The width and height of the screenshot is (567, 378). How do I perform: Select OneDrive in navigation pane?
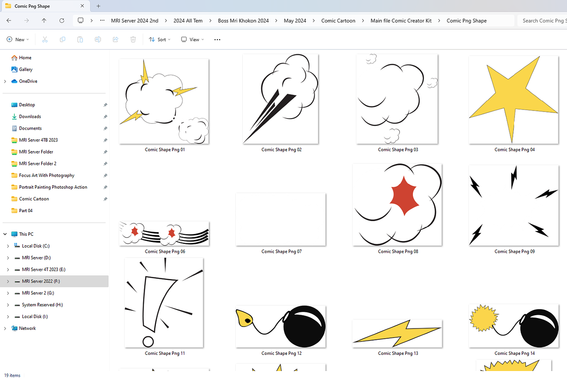tap(24, 81)
